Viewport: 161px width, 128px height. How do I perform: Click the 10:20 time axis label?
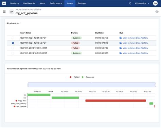[51, 91]
